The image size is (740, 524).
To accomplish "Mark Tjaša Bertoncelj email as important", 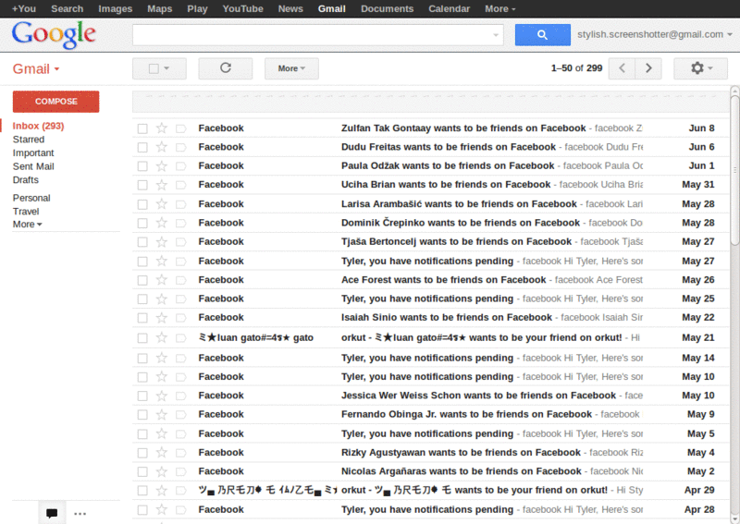I will (x=180, y=242).
